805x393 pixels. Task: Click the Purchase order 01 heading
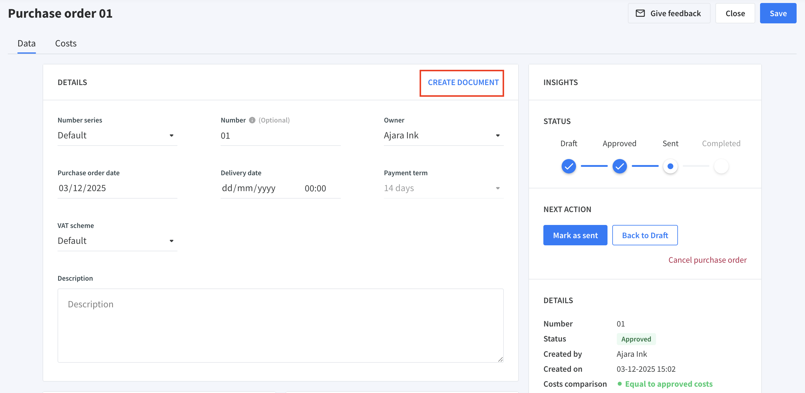click(x=60, y=13)
